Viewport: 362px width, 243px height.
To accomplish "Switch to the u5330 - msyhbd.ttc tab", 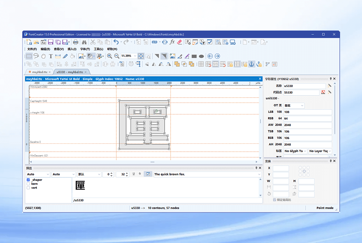I will [x=70, y=72].
